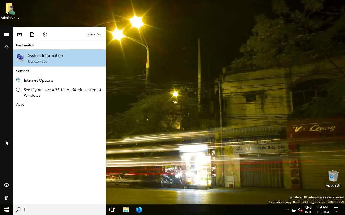Screen dimensions: 345x215
Task: Open File Explorer from the taskbar
Action: click(x=126, y=210)
